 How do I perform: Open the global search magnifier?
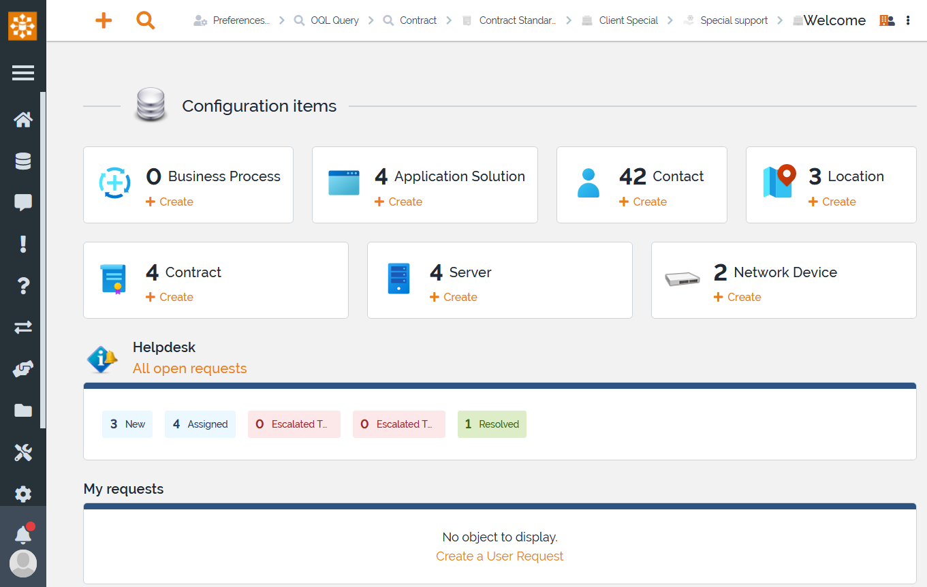click(x=146, y=20)
